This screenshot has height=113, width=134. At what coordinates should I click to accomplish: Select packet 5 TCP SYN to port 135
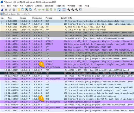coord(67,33)
